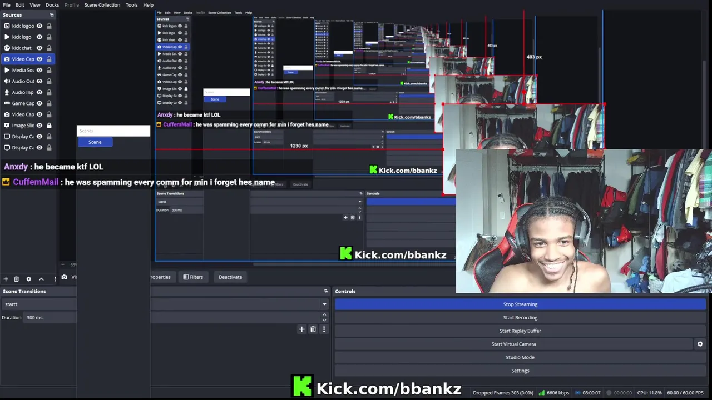
Task: Click the 08:00:07 streaming time
Action: (591, 393)
